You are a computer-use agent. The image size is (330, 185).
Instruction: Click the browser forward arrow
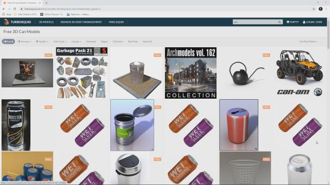click(9, 9)
